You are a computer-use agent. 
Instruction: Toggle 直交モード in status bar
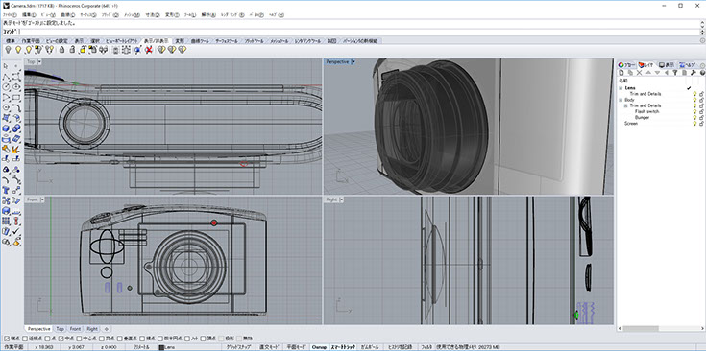click(270, 347)
